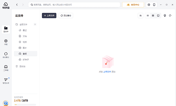This screenshot has height=106, width=176.
Task: Open 工具箱 toolbox section
Action: point(6,68)
